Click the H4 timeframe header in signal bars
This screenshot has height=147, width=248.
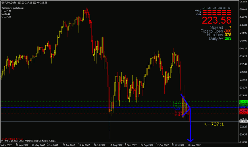coord(229,8)
